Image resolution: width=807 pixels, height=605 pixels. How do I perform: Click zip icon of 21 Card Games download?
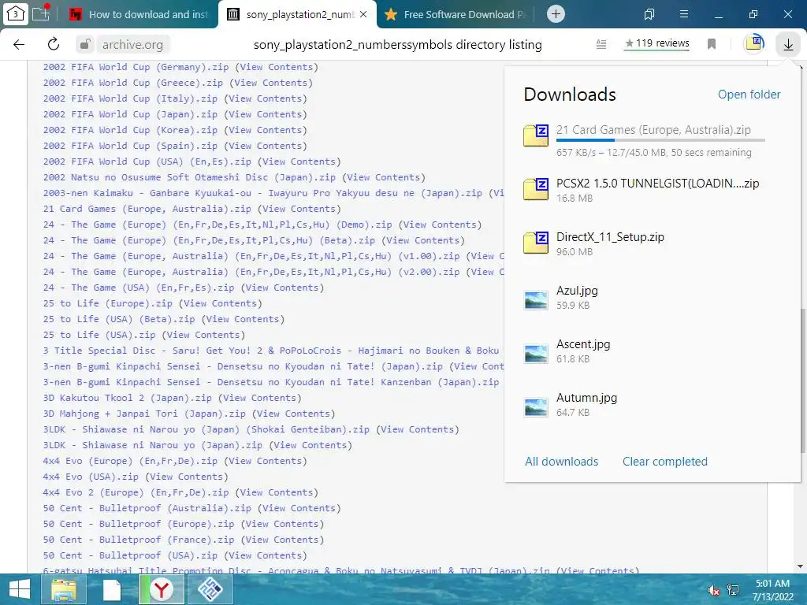pos(536,135)
